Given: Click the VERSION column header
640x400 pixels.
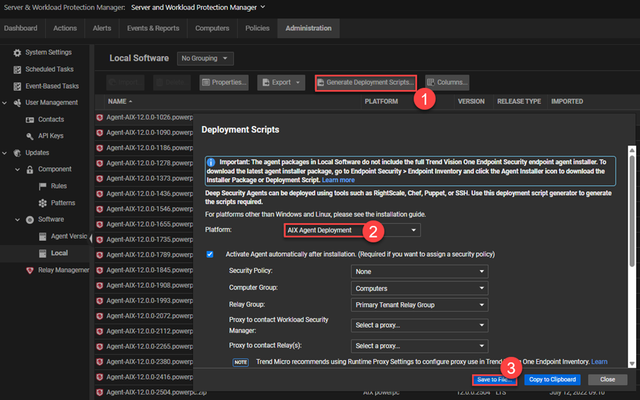Looking at the screenshot, I should click(x=471, y=101).
